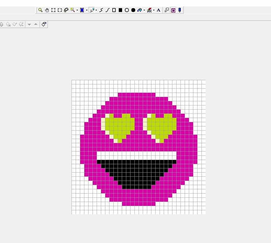This screenshot has width=271, height=243.
Task: Click the black mouth area on canvas
Action: pyautogui.click(x=137, y=174)
